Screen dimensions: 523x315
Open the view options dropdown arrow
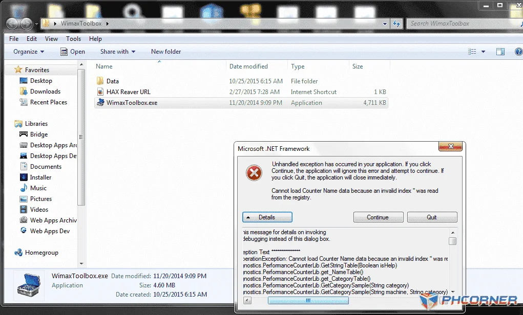483,52
